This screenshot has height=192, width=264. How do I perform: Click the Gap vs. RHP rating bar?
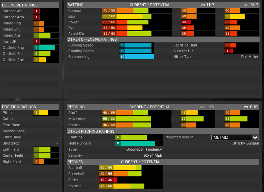[234, 16]
